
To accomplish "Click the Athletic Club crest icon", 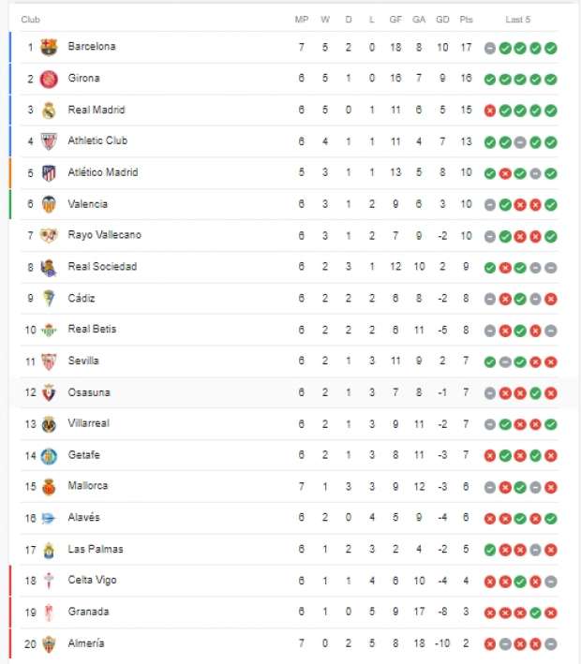I will [49, 141].
